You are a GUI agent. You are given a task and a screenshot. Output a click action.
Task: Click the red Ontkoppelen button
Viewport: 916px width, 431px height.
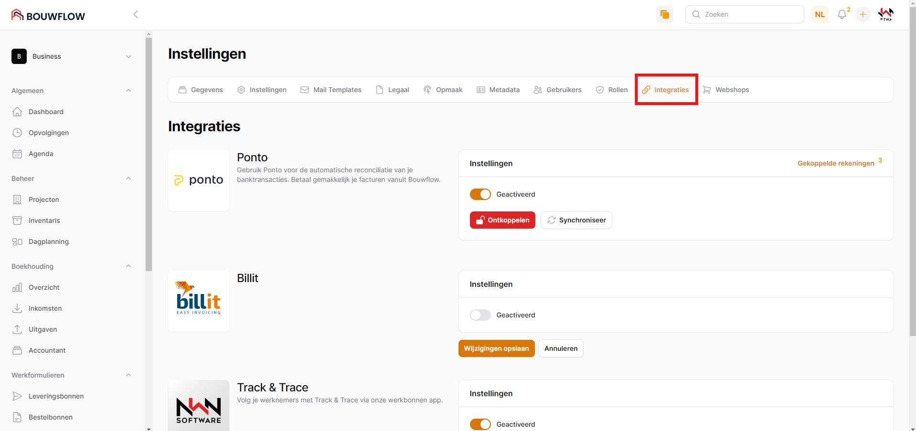pos(502,220)
